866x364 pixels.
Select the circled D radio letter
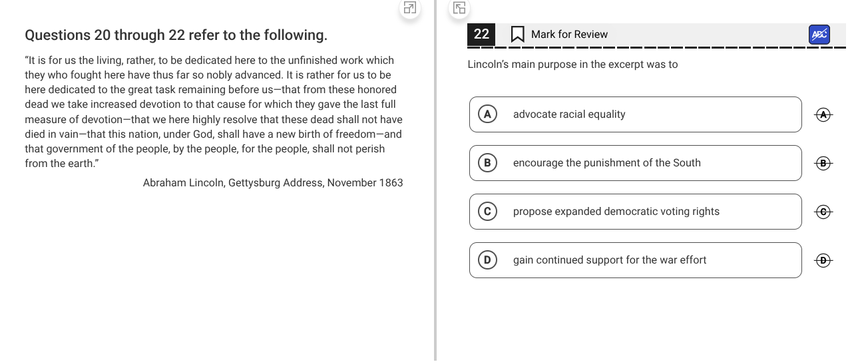[487, 260]
